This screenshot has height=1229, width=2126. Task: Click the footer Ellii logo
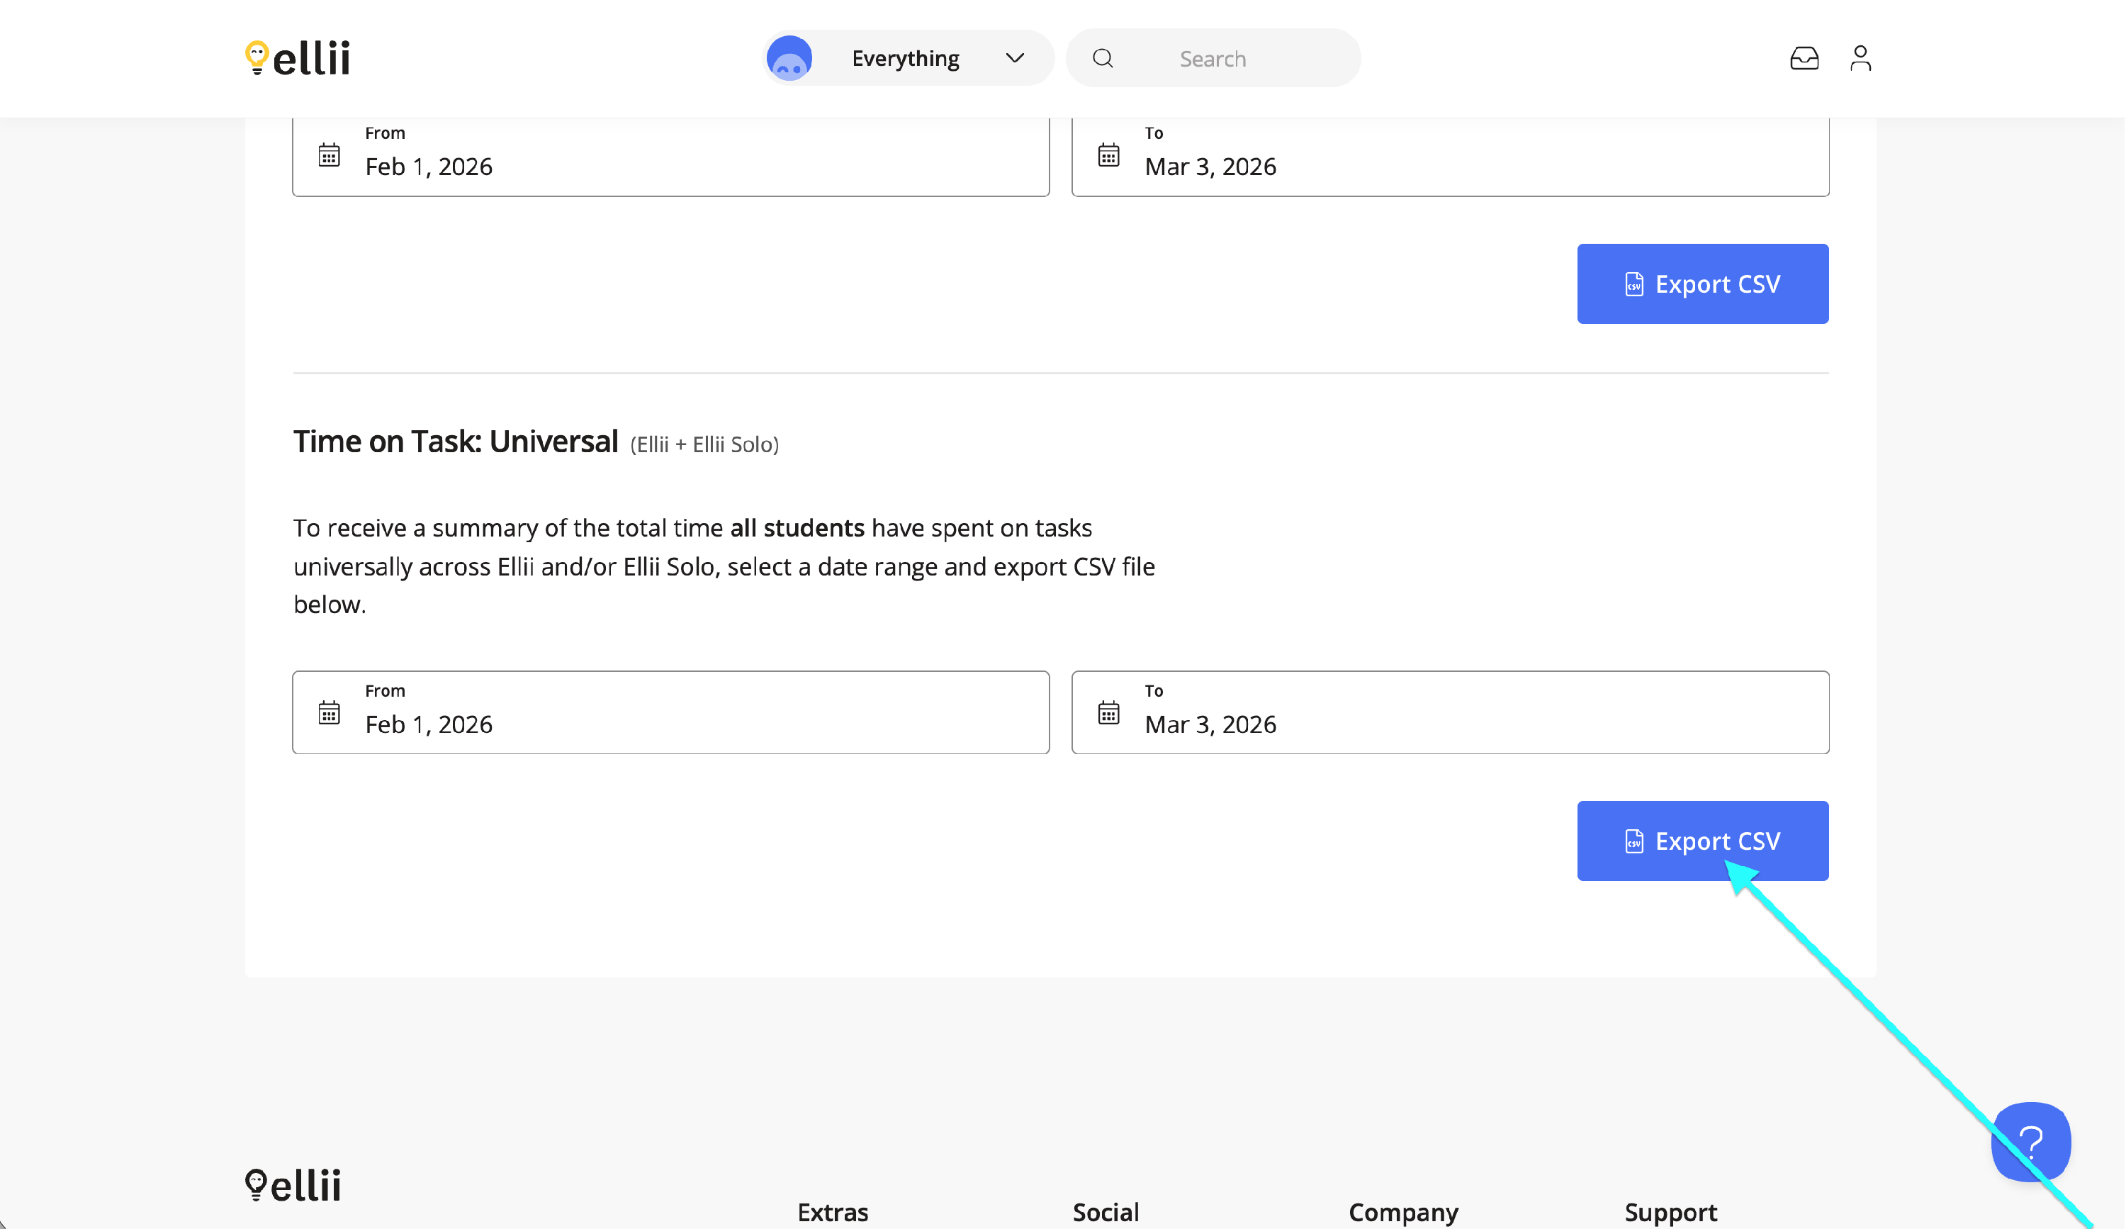(293, 1185)
